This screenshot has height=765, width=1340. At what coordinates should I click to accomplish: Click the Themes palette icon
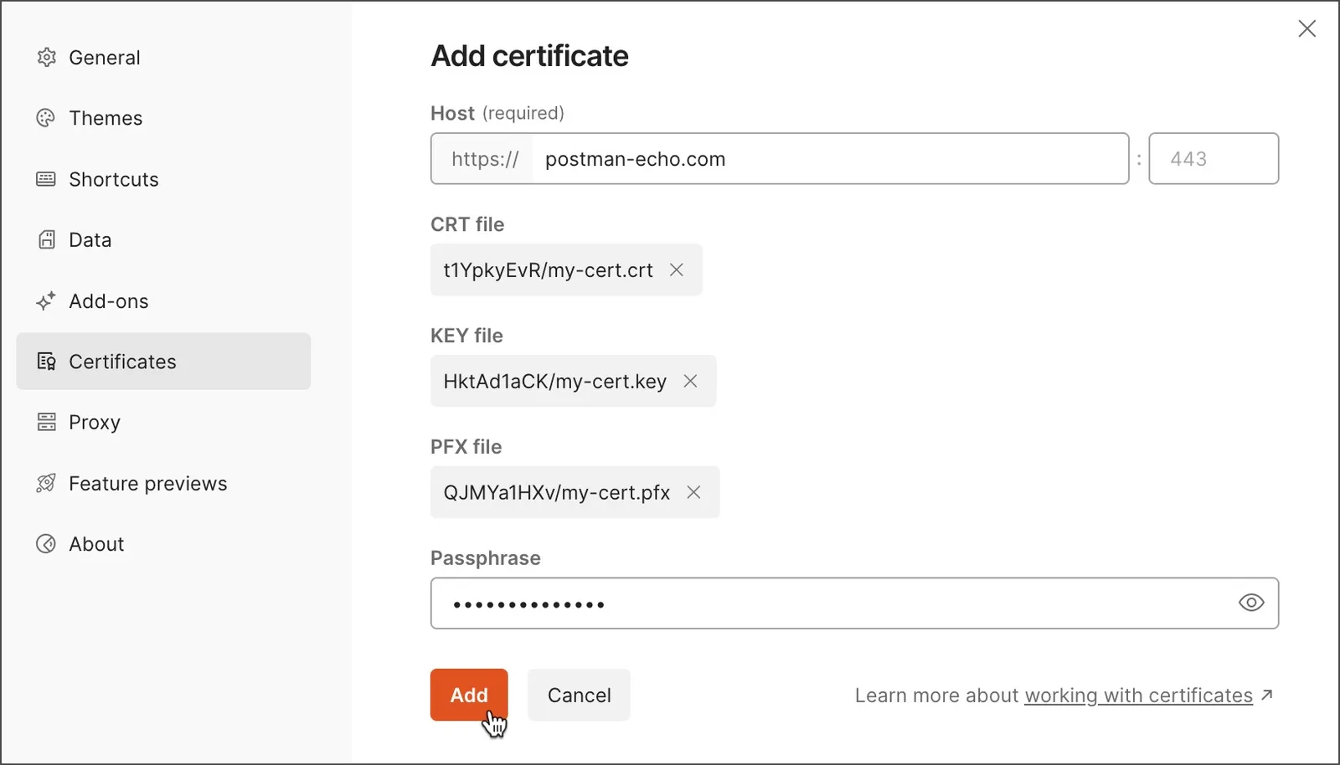(46, 118)
